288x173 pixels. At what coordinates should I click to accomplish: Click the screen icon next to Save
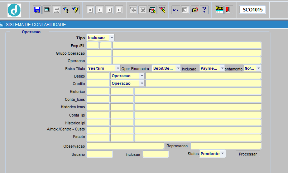47,10
